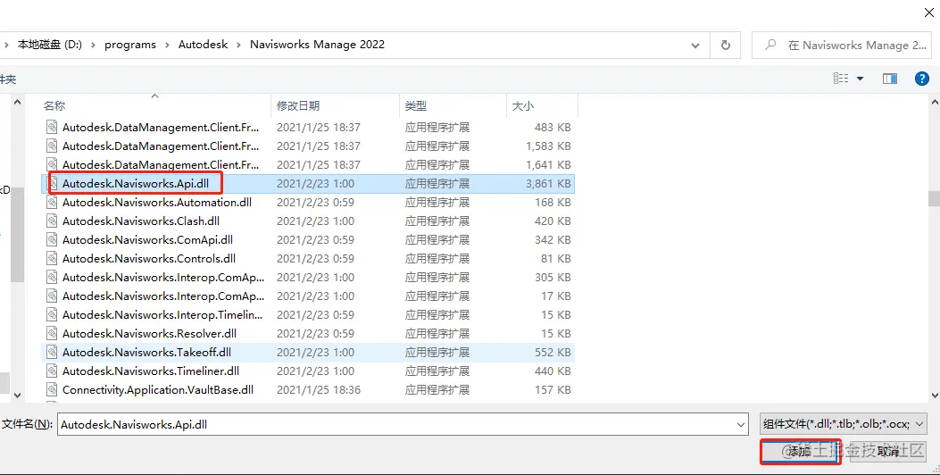Click the 3,861 KB size cell
The height and width of the screenshot is (475, 940).
(x=548, y=184)
